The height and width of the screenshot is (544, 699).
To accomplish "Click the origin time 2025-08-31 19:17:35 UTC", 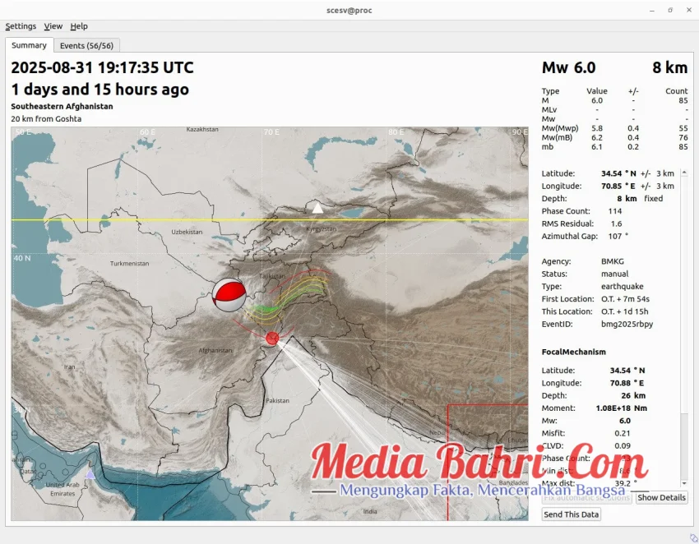I will click(102, 67).
